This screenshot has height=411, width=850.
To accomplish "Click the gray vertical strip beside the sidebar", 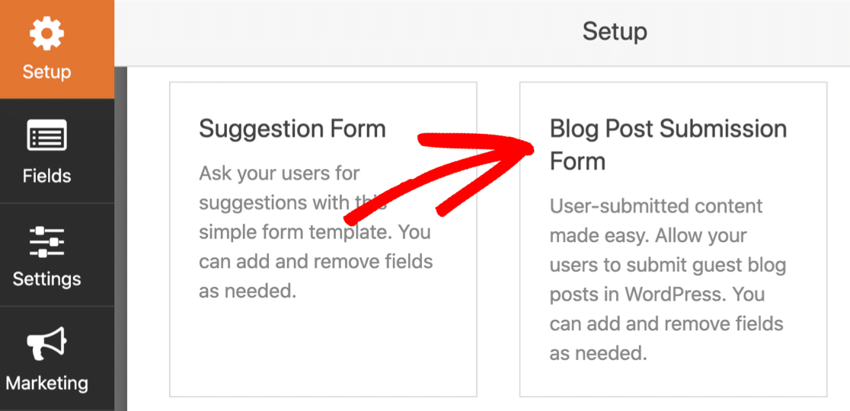I will (120, 238).
